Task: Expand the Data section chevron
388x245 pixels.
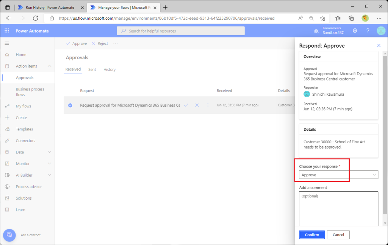Action: point(50,152)
